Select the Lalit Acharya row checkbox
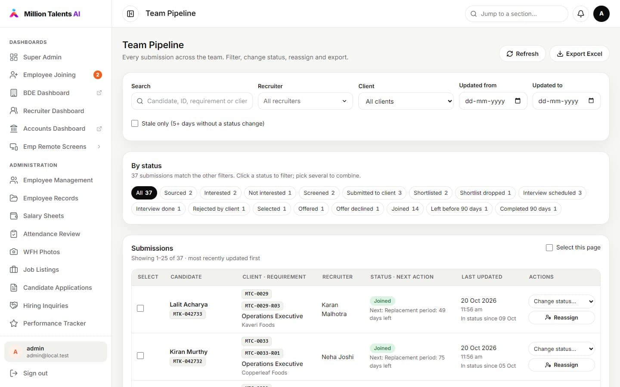The image size is (620, 387). coord(140,308)
